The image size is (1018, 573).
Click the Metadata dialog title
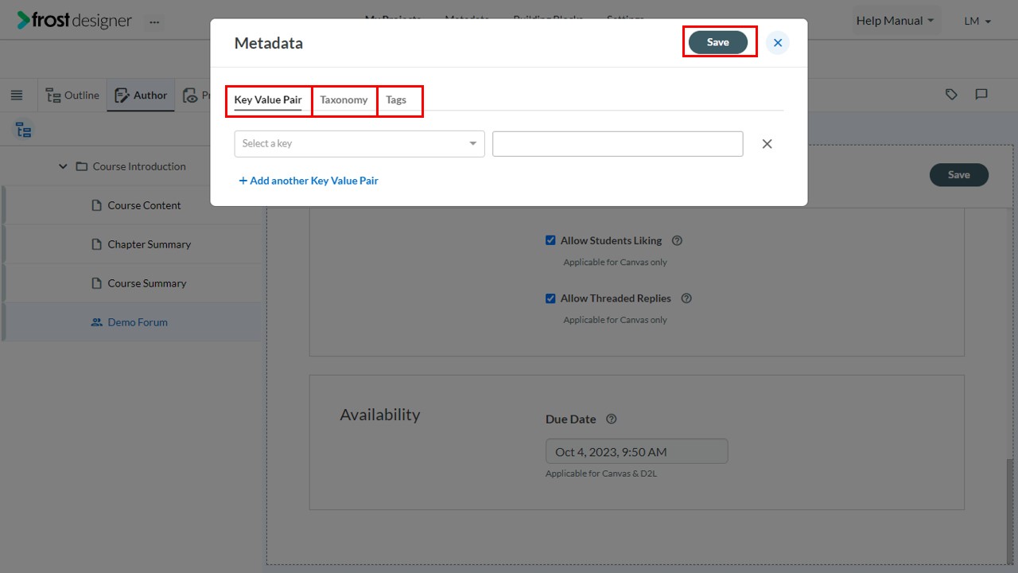268,43
